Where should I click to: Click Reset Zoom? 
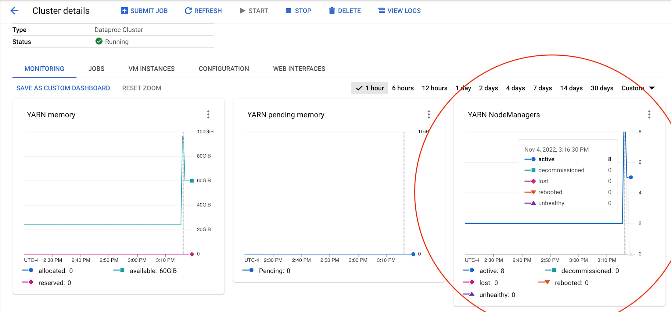(x=142, y=88)
